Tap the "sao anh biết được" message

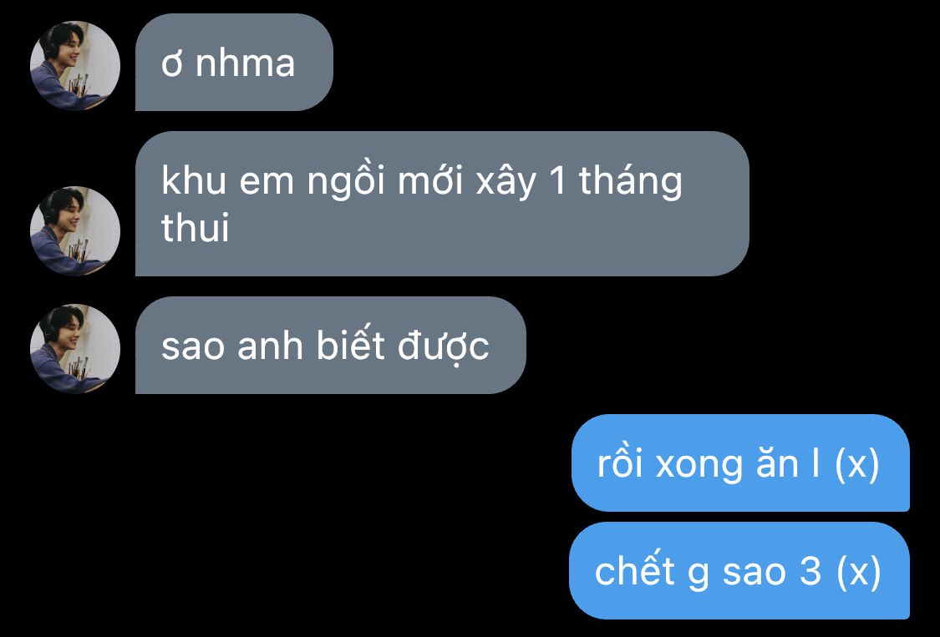(330, 345)
